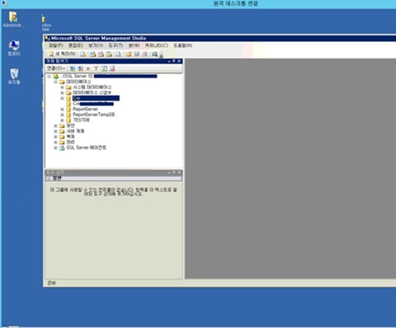This screenshot has height=328, width=396.
Task: Collapse the 일반 toolbox group
Action: (x=49, y=178)
